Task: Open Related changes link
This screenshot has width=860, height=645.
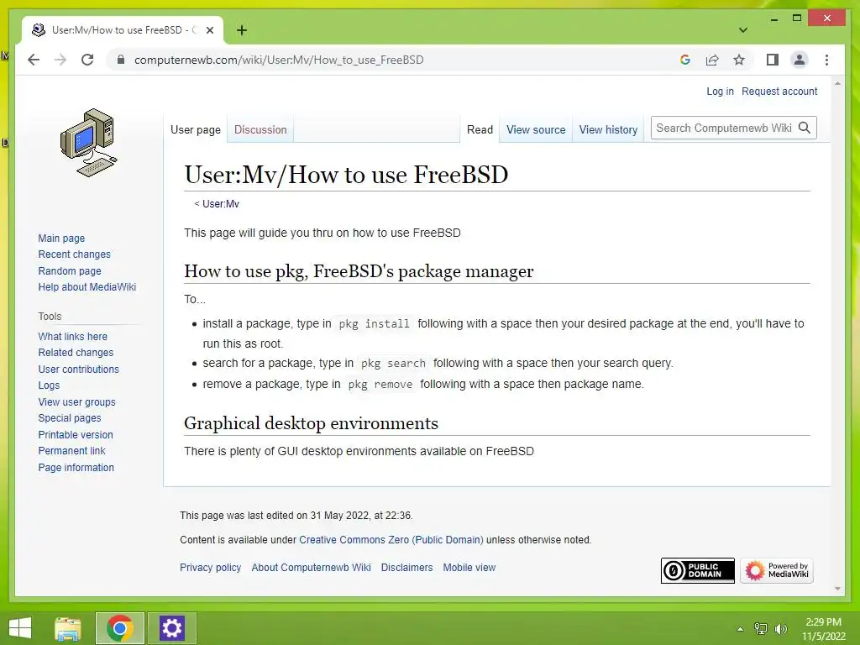Action: [76, 353]
